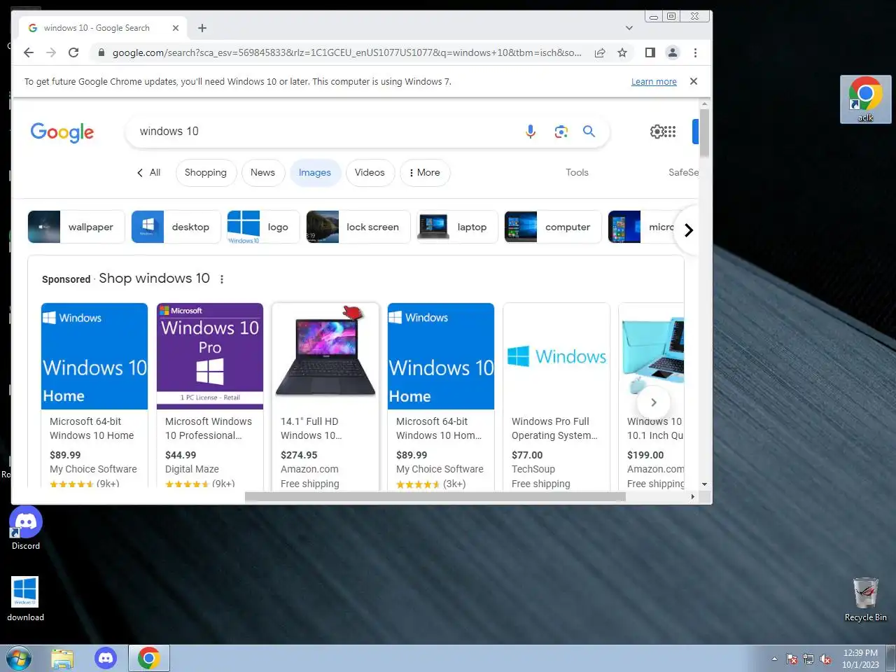
Task: Filter images by logo chip
Action: pyautogui.click(x=263, y=227)
